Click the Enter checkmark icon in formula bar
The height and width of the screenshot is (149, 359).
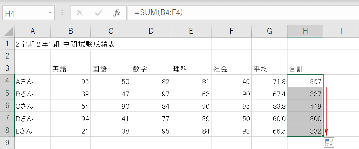click(x=98, y=13)
